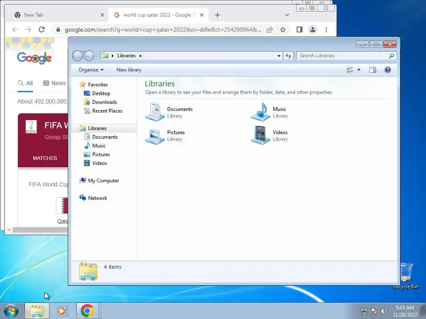426x319 pixels.
Task: Expand the view options dropdown arrow
Action: (x=359, y=70)
